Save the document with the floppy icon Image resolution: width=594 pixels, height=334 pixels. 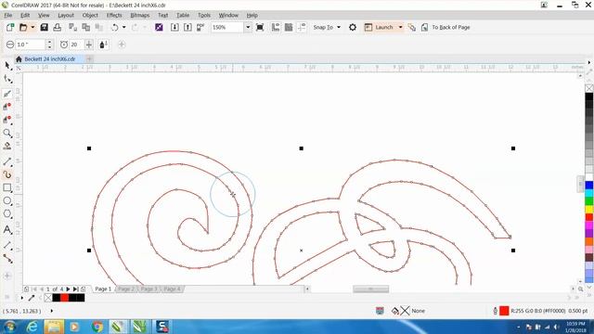(45, 27)
